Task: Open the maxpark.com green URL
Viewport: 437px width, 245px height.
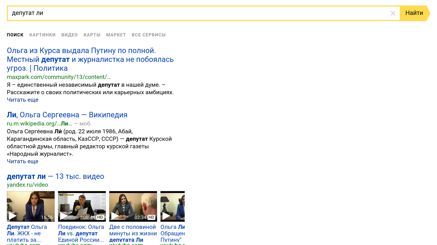Action: pyautogui.click(x=58, y=77)
